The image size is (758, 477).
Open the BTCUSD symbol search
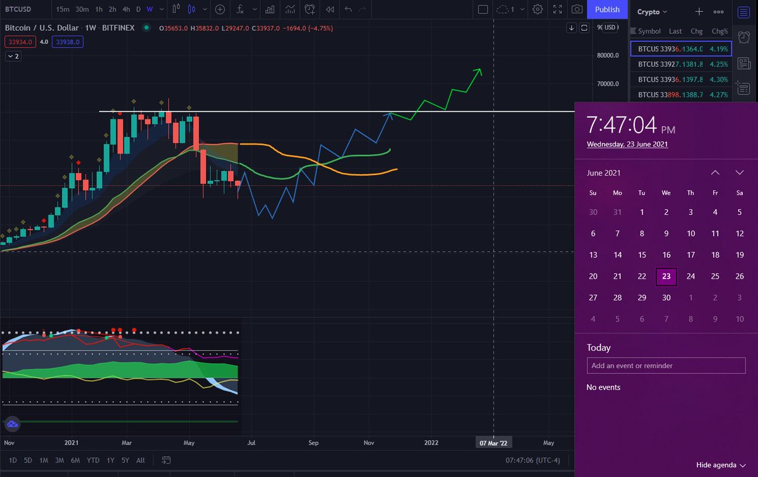coord(18,9)
